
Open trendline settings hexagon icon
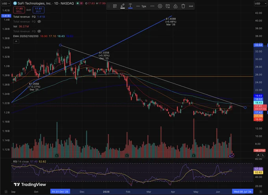pos(160,6)
